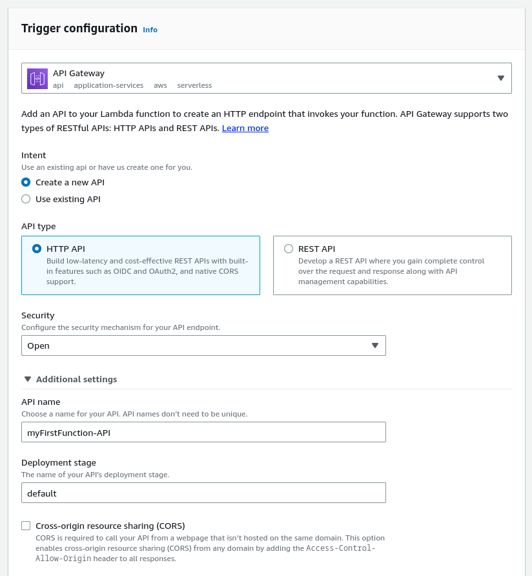Focus the Deployment stage input box
Viewport: 532px width, 576px height.
coord(203,493)
